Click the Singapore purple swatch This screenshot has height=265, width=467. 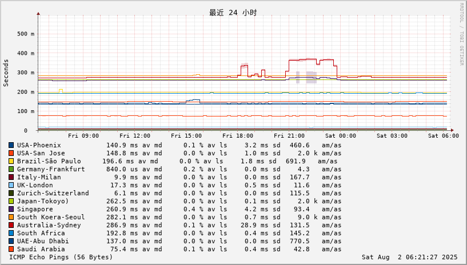tap(11, 210)
